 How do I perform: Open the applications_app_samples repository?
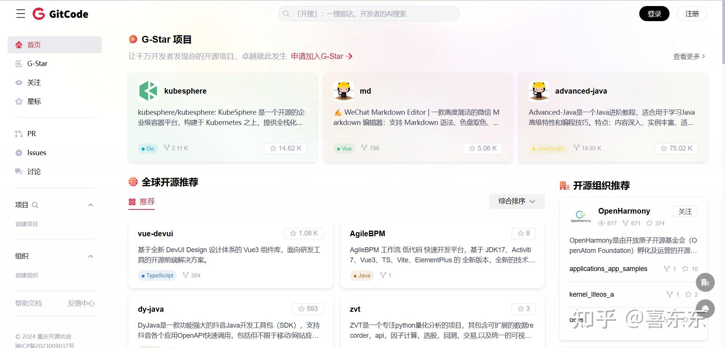tap(608, 269)
